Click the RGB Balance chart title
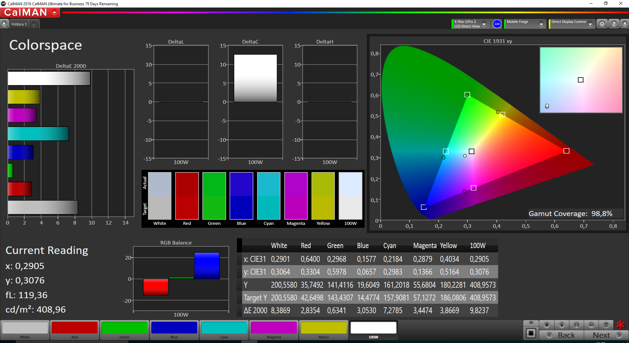 click(176, 243)
